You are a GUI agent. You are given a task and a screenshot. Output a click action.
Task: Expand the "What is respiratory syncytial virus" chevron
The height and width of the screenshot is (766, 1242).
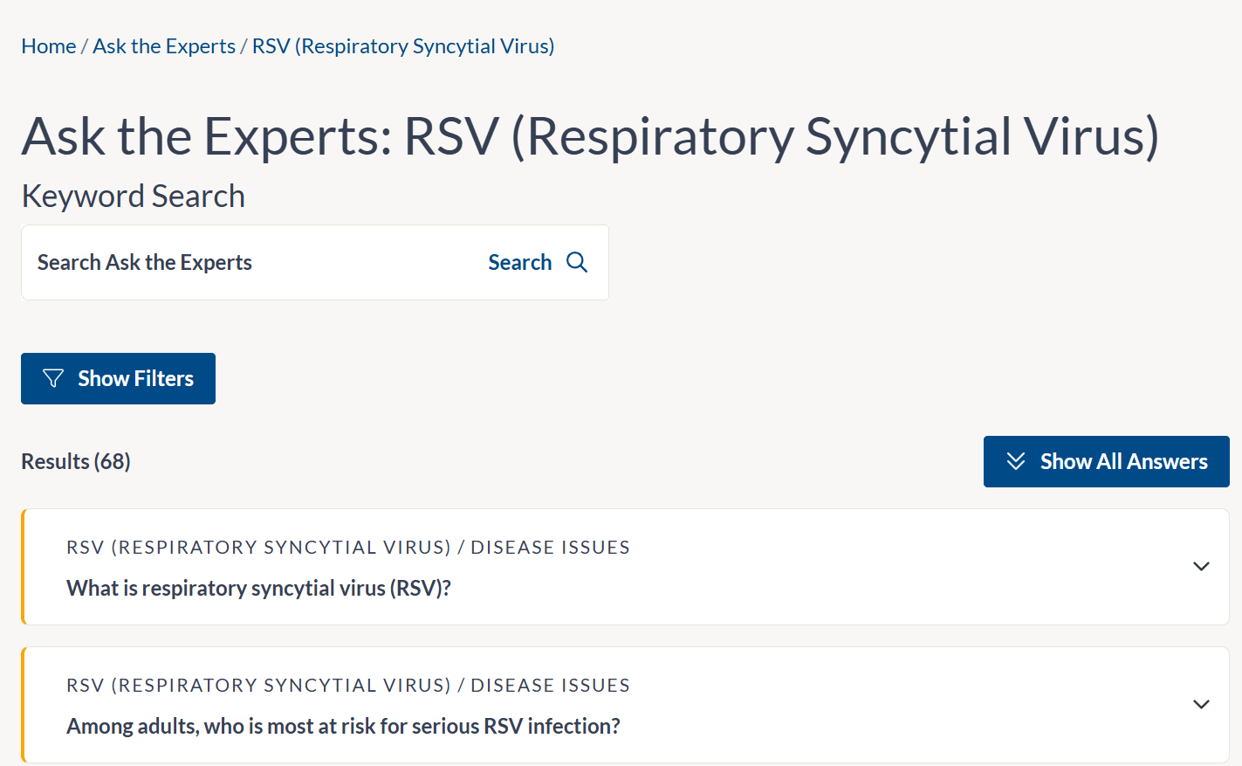tap(1201, 566)
